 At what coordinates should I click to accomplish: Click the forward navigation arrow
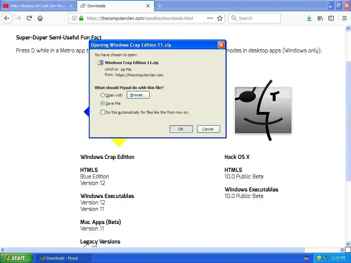click(x=18, y=18)
